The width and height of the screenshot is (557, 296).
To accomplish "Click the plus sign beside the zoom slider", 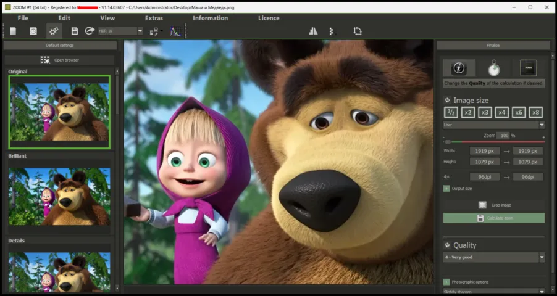I will 543,137.
